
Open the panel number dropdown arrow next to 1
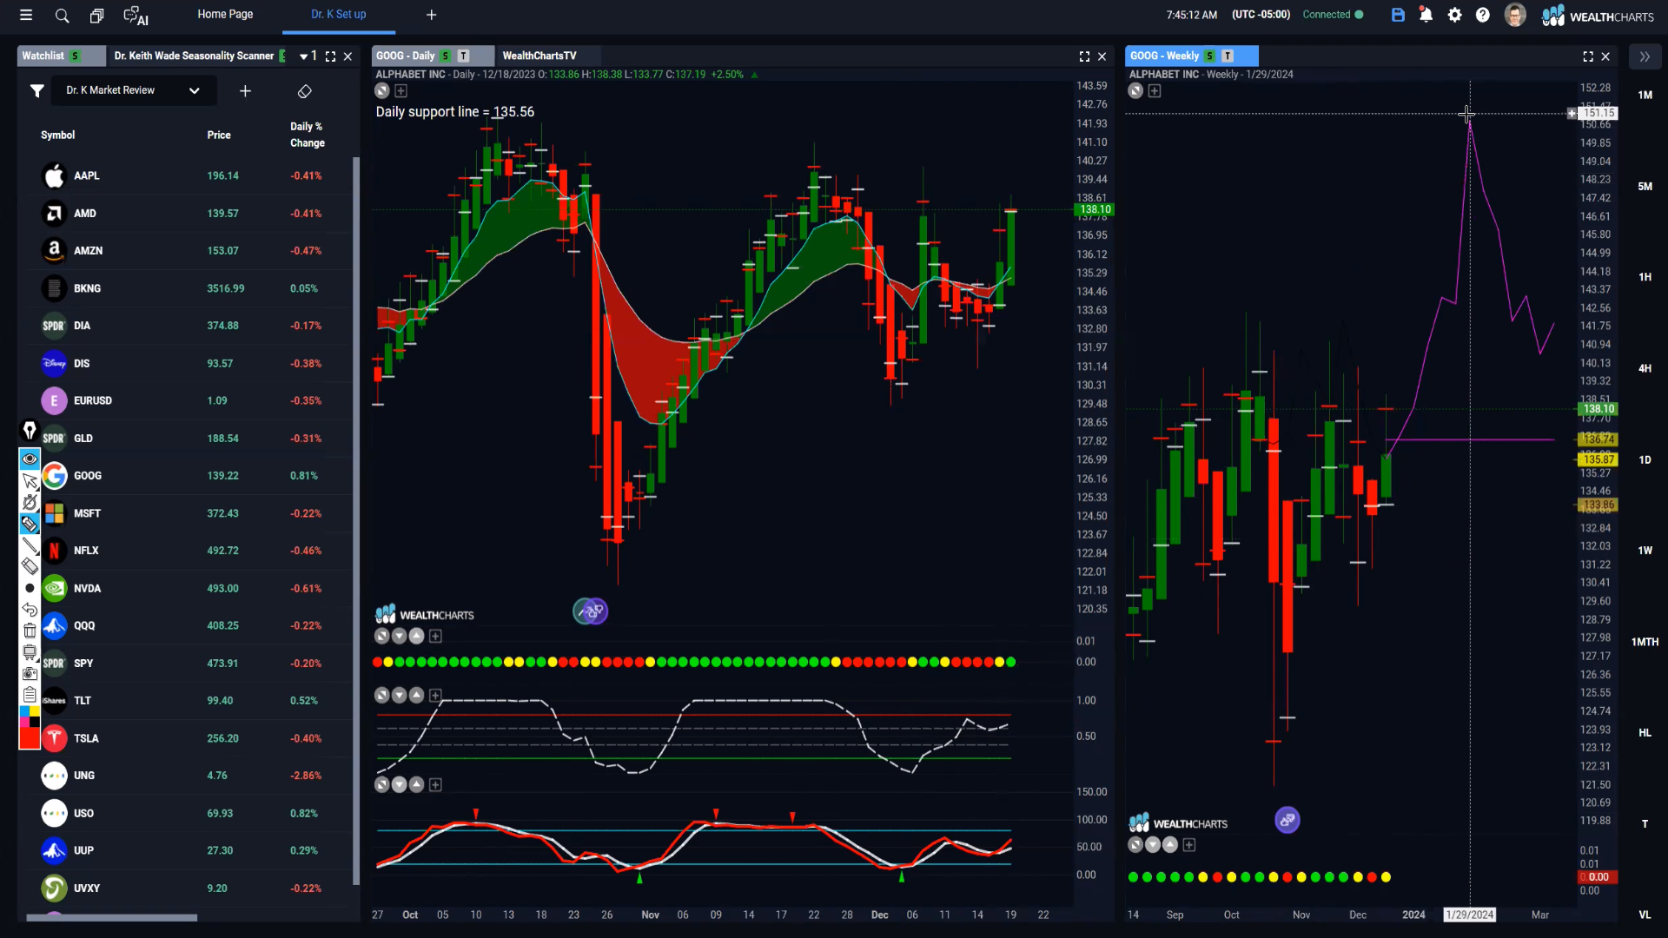point(303,56)
